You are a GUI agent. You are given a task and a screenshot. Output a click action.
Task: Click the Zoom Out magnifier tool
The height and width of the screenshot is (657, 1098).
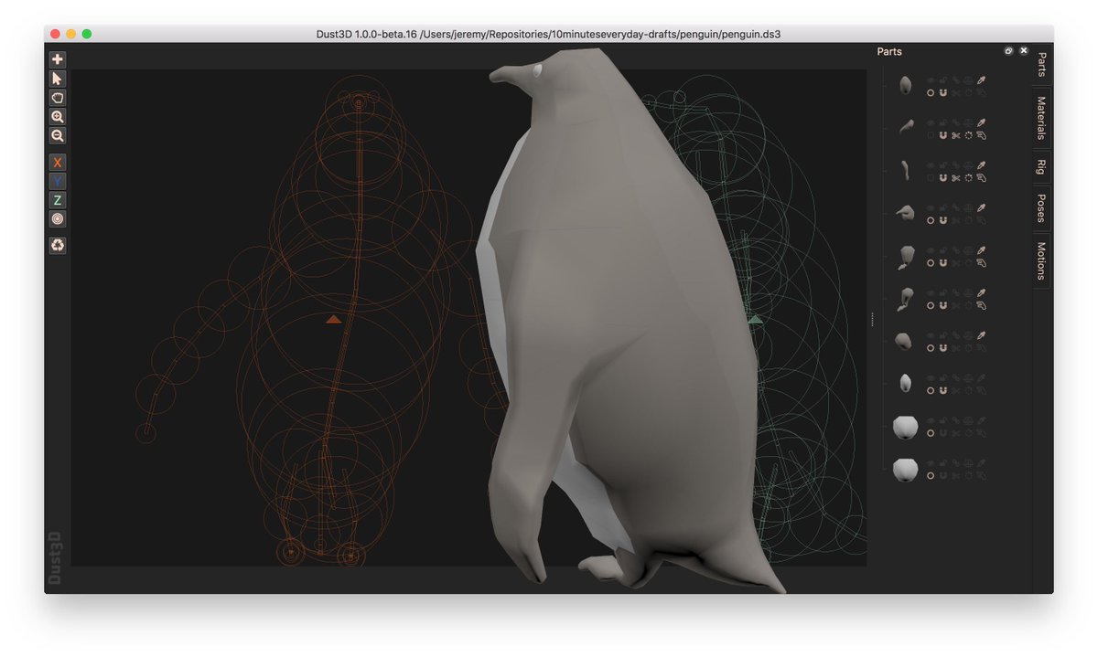58,135
